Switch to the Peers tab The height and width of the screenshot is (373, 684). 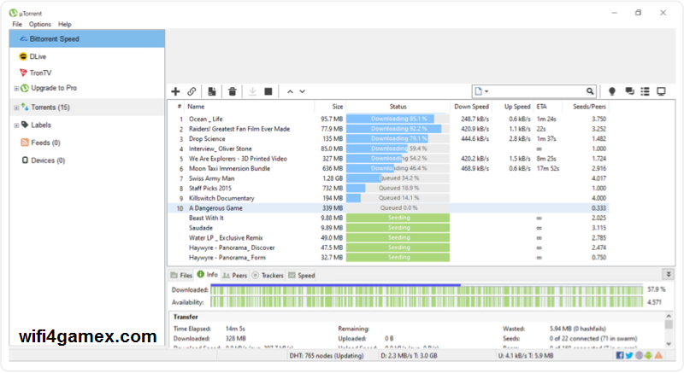tap(234, 275)
